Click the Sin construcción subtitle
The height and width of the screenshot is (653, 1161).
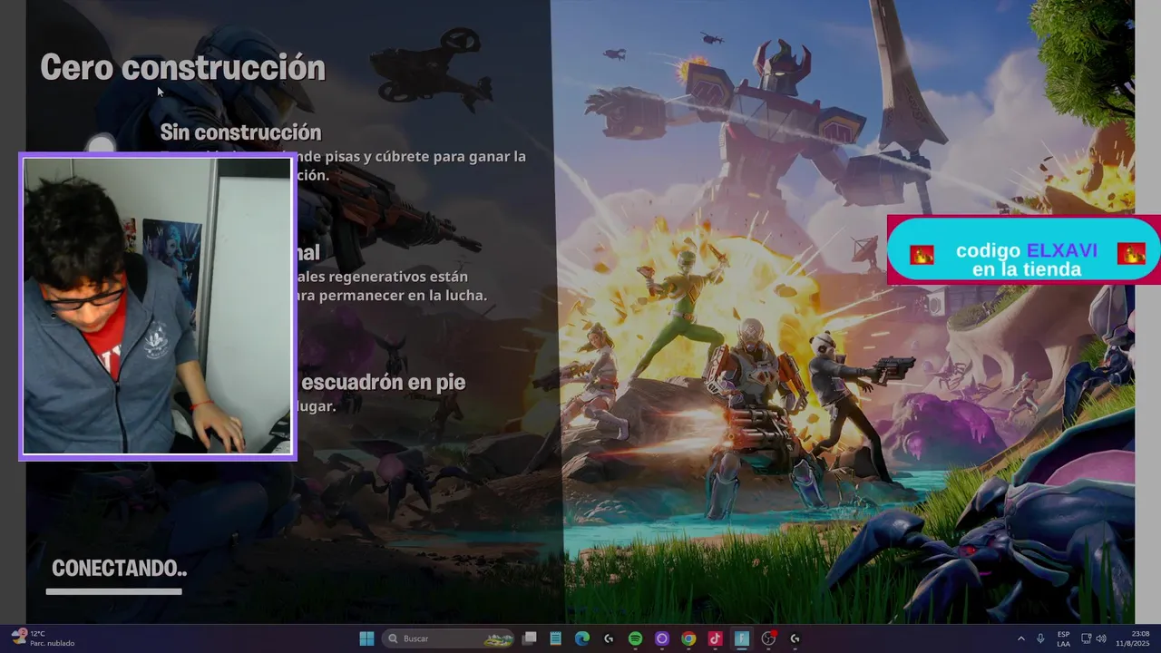(x=240, y=132)
